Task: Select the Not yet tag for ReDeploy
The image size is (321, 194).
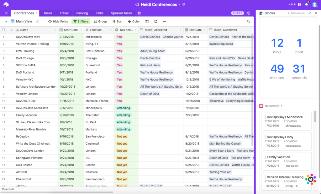Action: [x=122, y=136]
